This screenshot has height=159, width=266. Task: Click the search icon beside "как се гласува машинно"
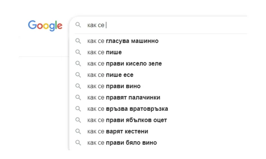click(x=78, y=41)
